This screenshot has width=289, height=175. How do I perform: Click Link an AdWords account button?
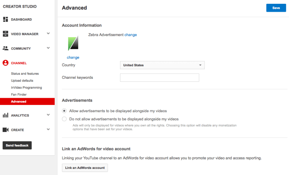[85, 168]
